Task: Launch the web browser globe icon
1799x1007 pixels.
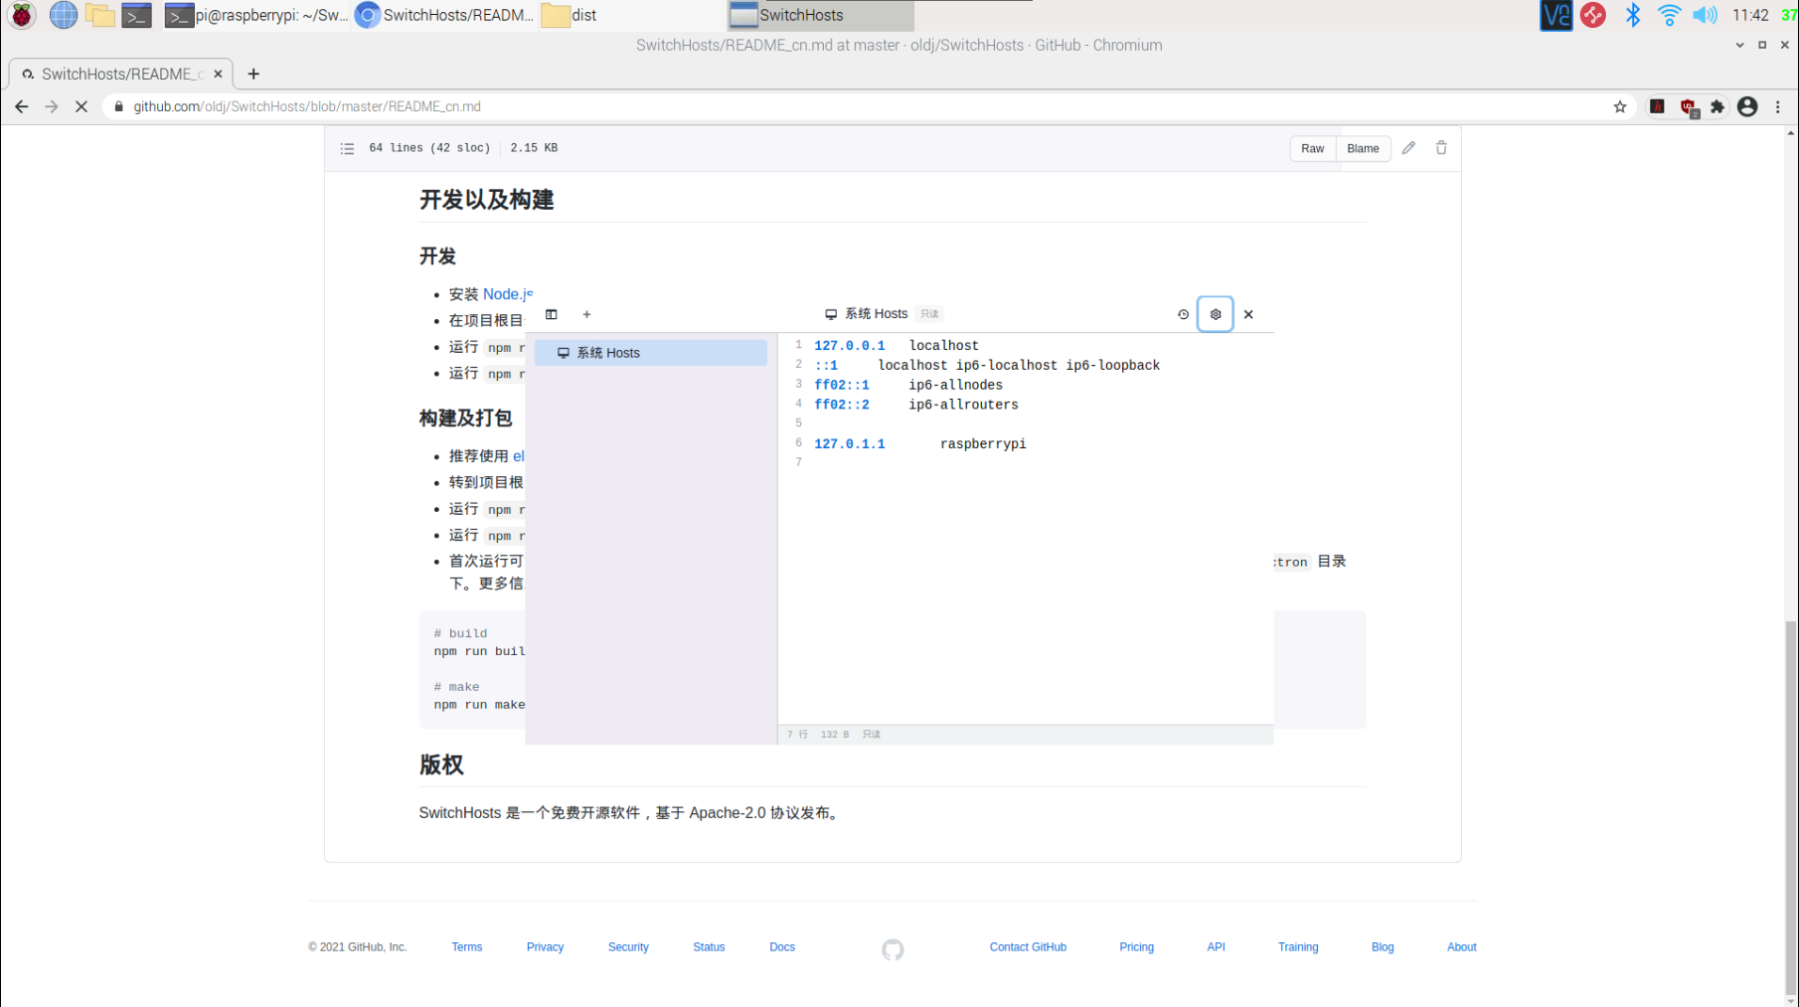Action: (64, 15)
